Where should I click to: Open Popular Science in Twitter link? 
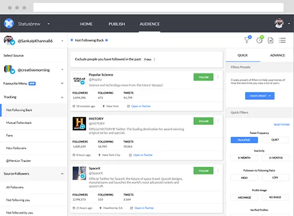[x=141, y=106]
